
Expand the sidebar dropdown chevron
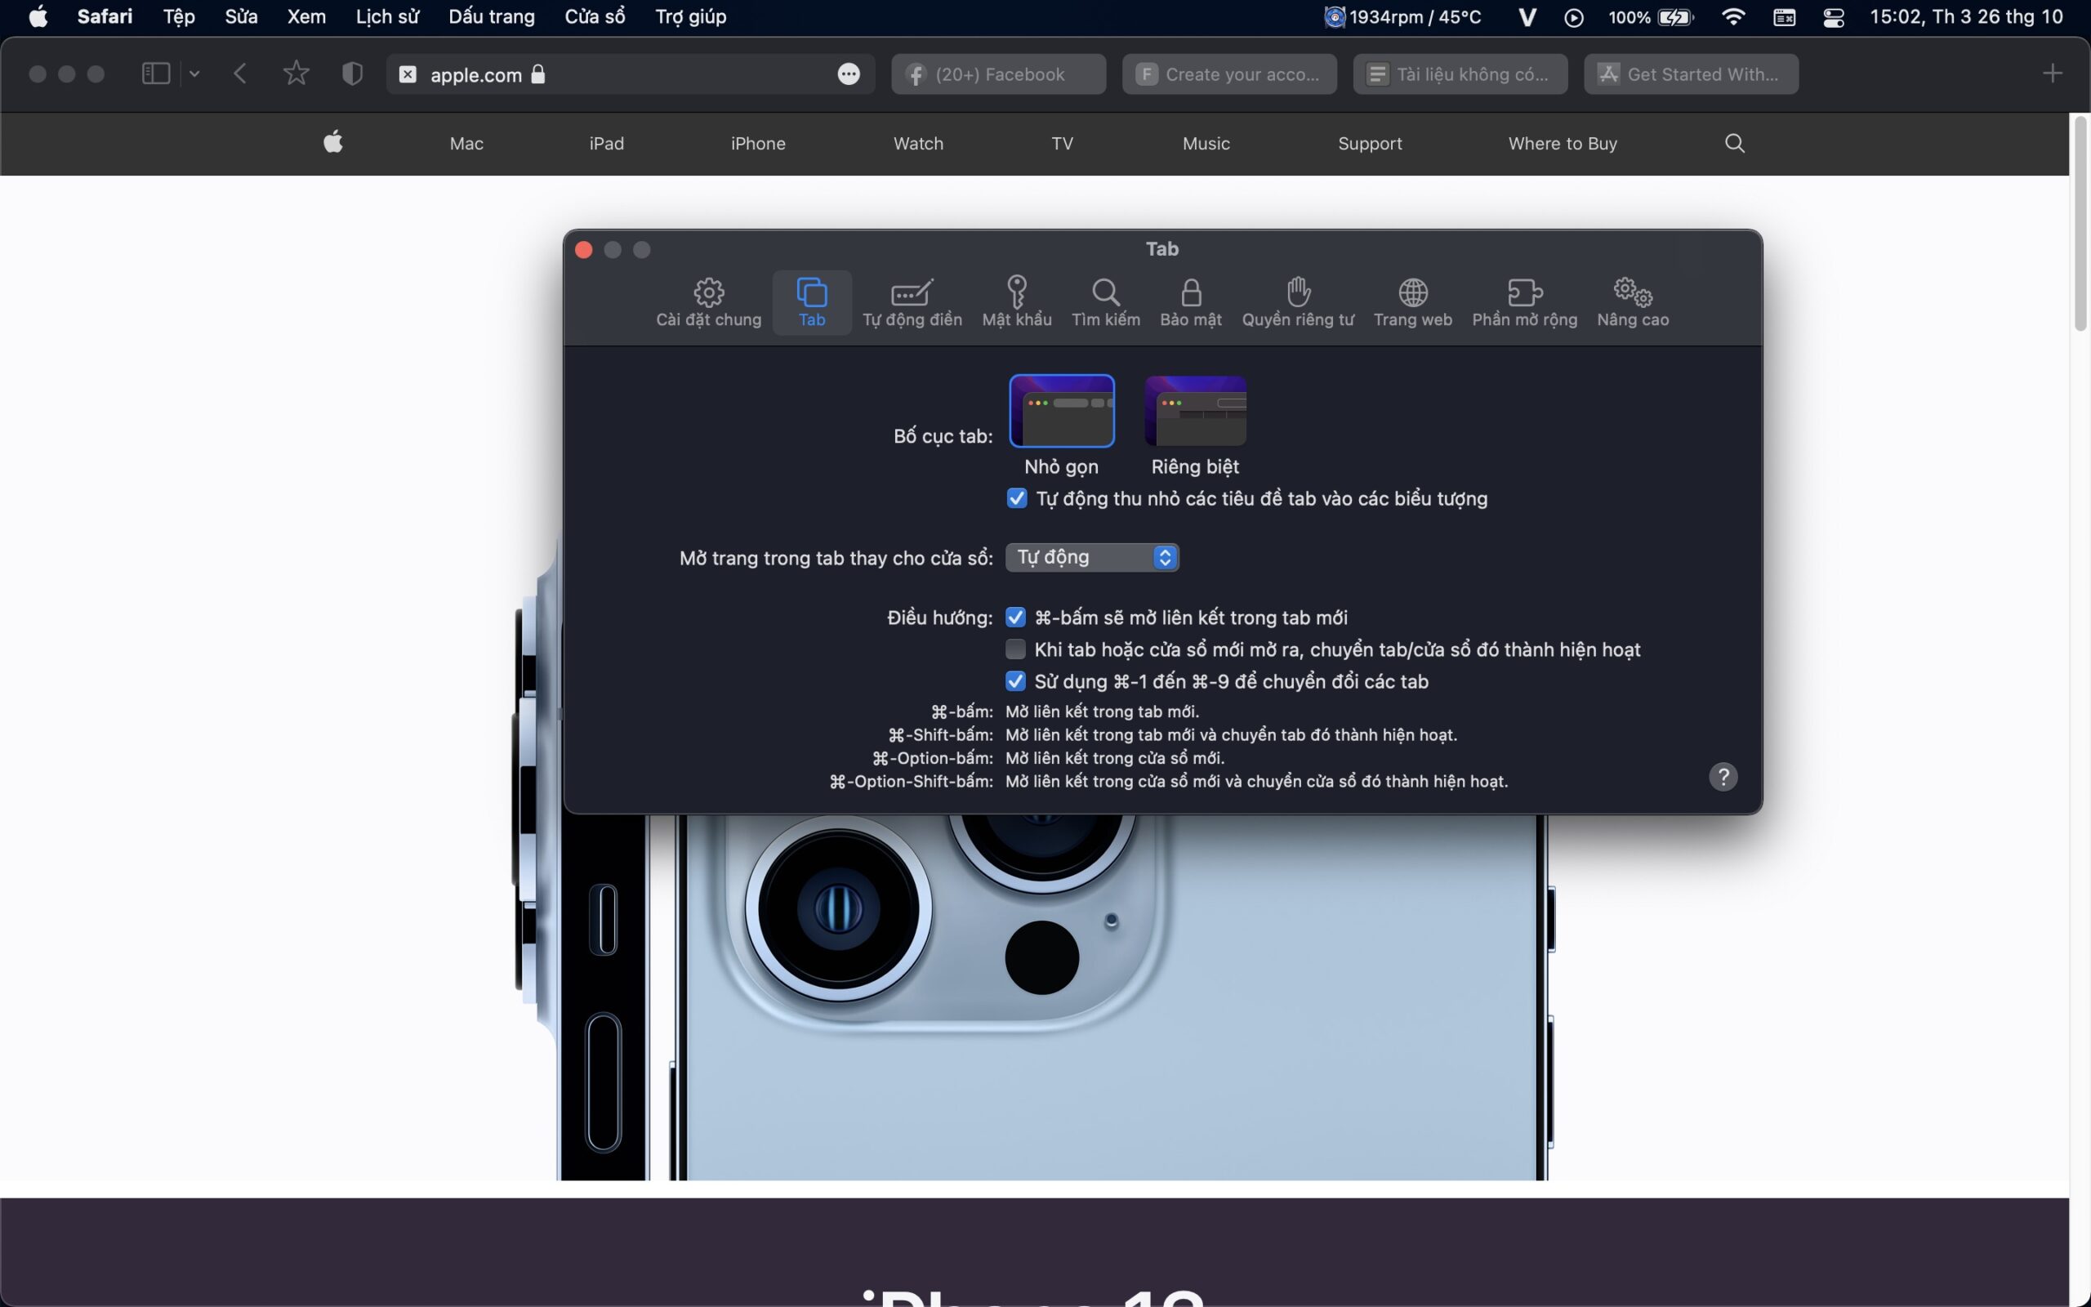click(x=194, y=74)
